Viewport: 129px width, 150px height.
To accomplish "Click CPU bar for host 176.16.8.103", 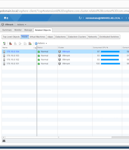I will [110, 56].
